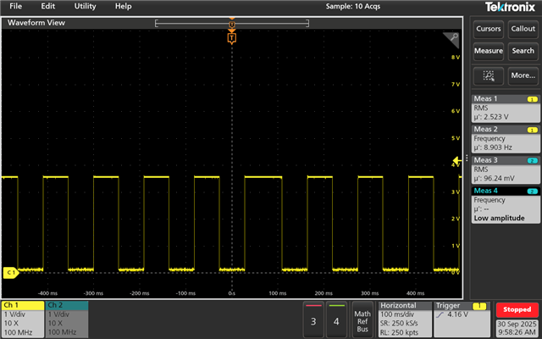The height and width of the screenshot is (339, 542).
Task: Click the 2.523 V RMS value
Action: [x=495, y=117]
